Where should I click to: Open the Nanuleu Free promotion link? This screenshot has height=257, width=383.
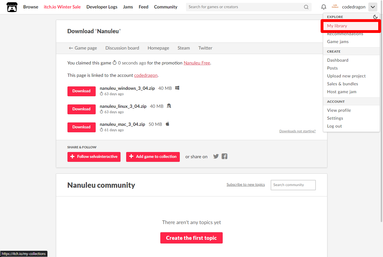click(197, 63)
